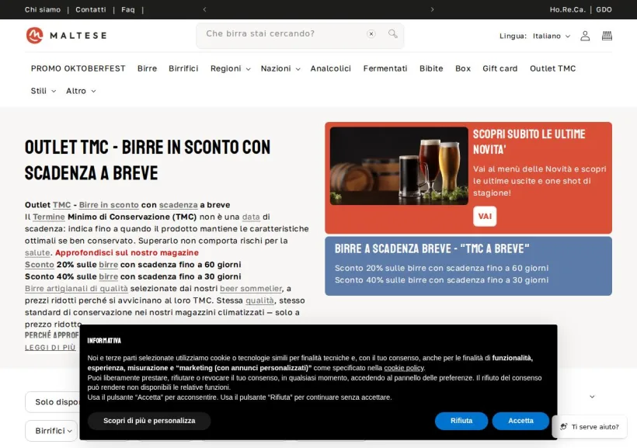Click the 'beer sommelier' text link
Screen dimensions: 637x448
(251, 289)
